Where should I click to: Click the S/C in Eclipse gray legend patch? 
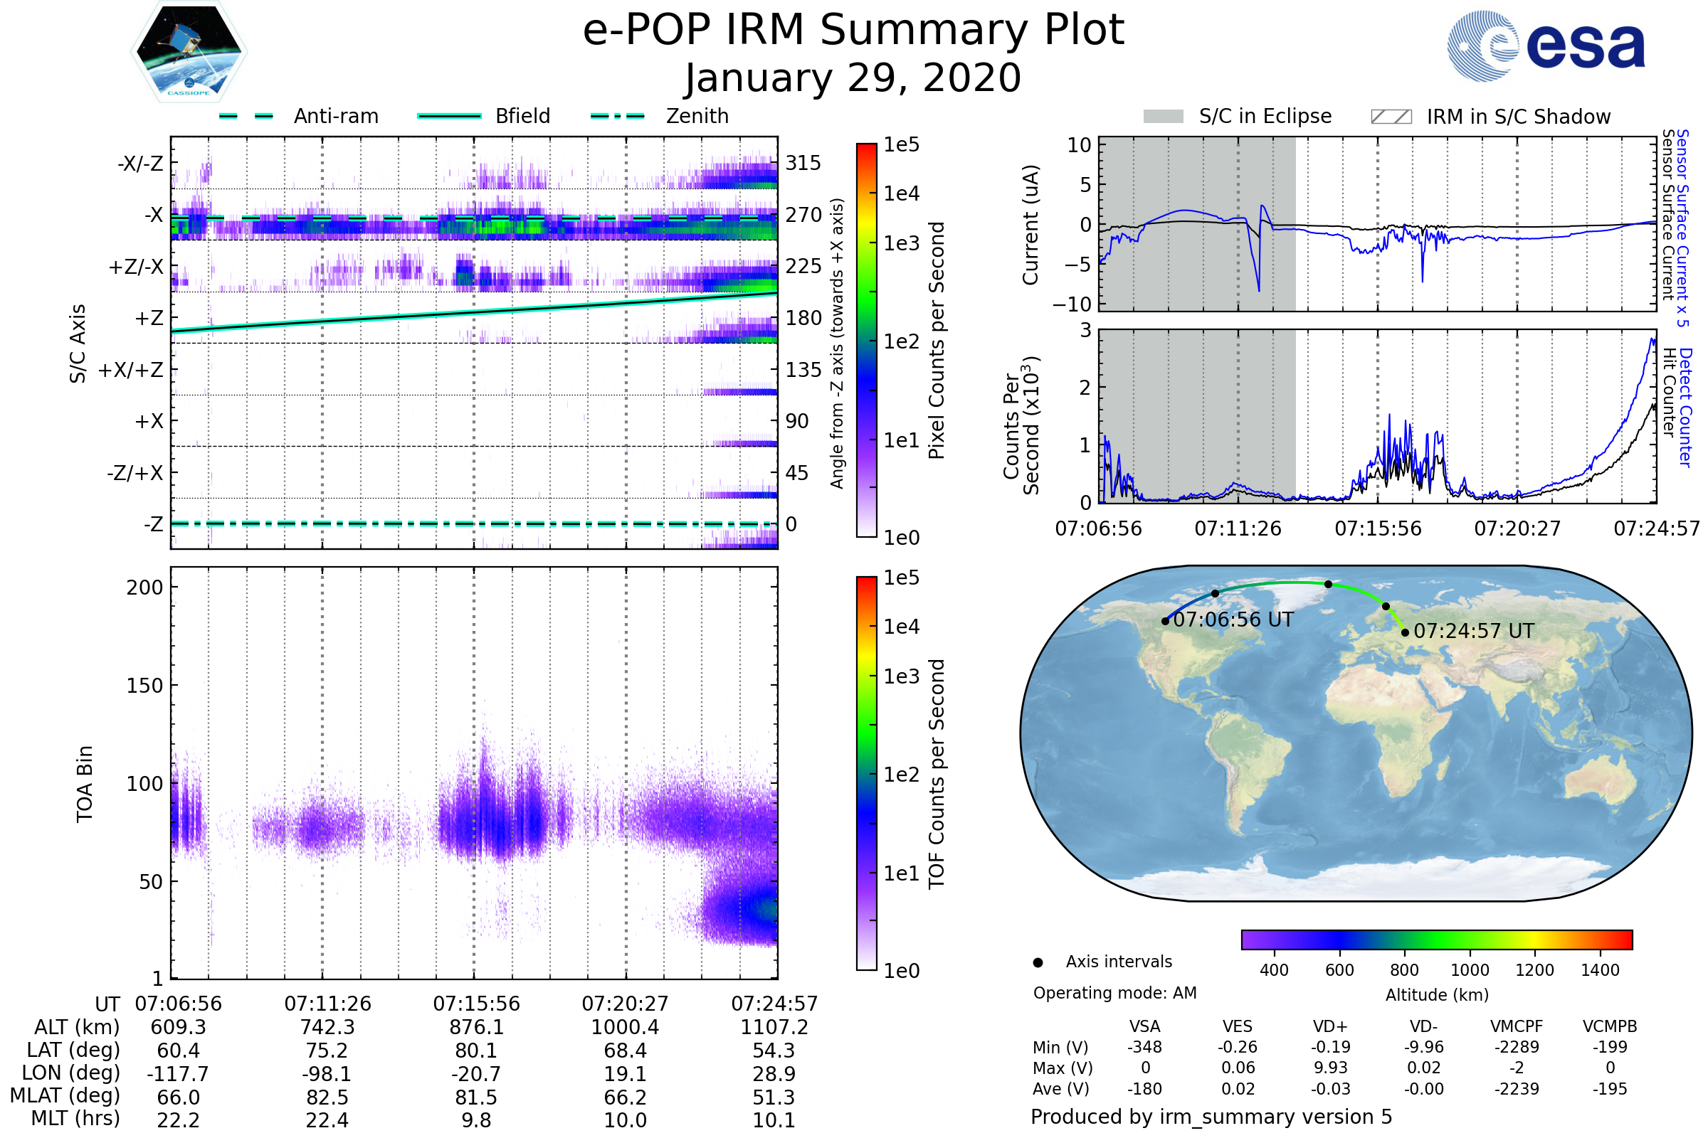(x=1163, y=117)
